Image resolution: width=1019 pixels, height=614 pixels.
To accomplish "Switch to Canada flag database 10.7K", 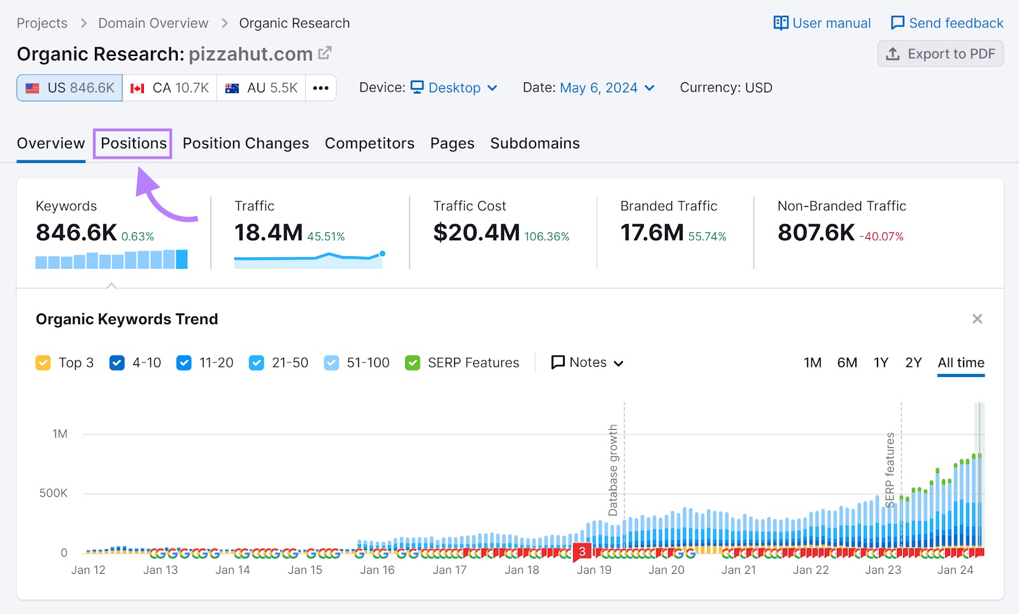I will [169, 88].
